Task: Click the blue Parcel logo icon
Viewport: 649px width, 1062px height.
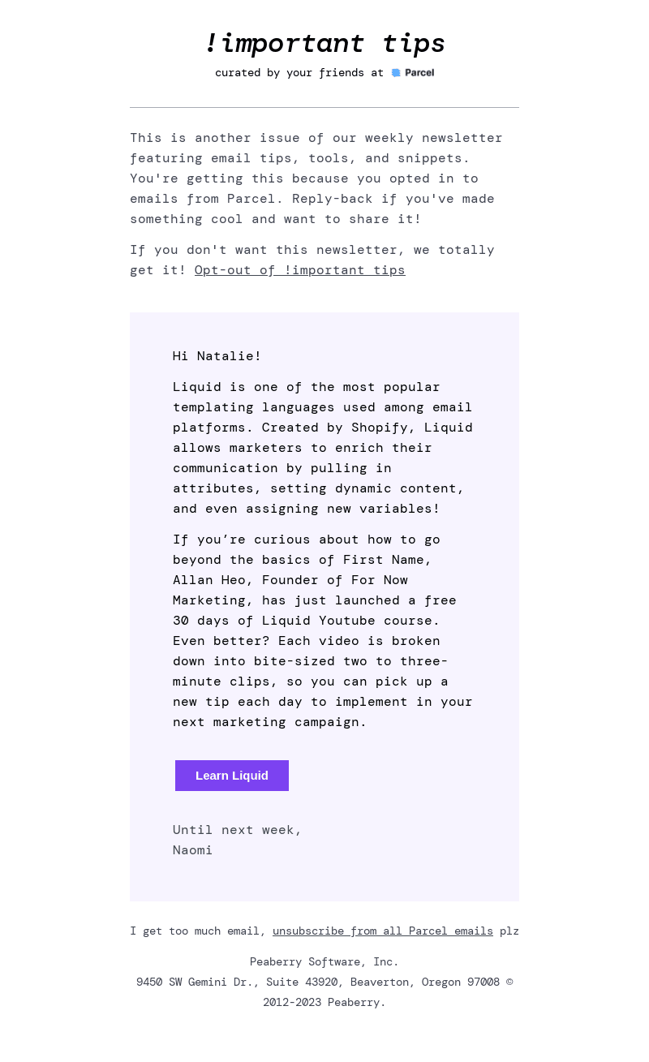Action: pyautogui.click(x=396, y=73)
